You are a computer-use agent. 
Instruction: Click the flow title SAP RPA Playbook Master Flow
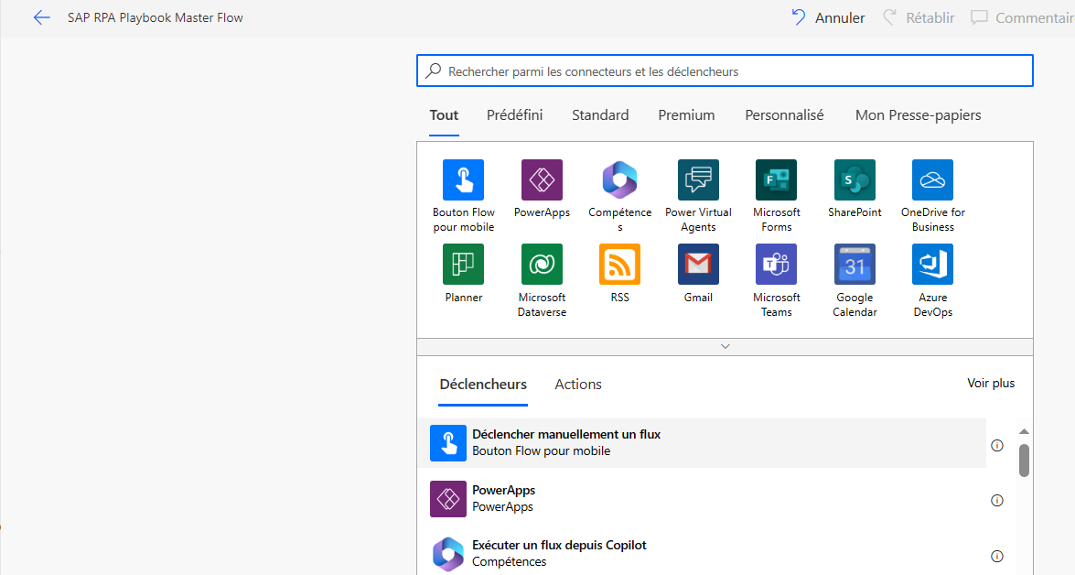pos(155,17)
